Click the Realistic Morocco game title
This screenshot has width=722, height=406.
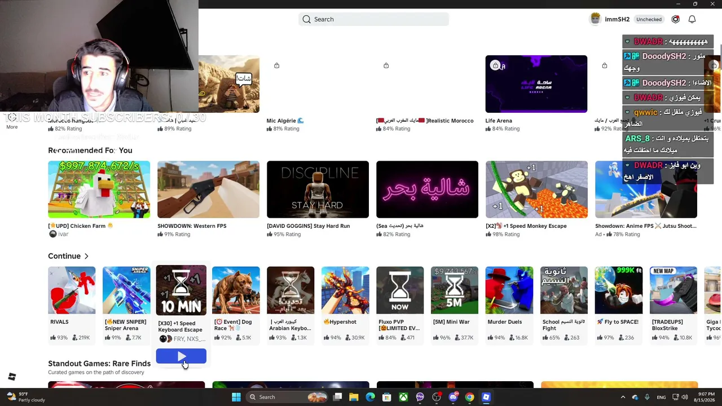point(425,121)
